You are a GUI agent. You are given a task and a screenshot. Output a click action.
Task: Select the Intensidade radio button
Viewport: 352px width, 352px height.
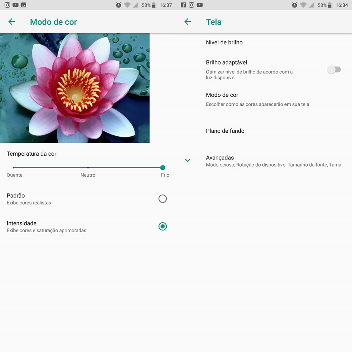click(162, 226)
